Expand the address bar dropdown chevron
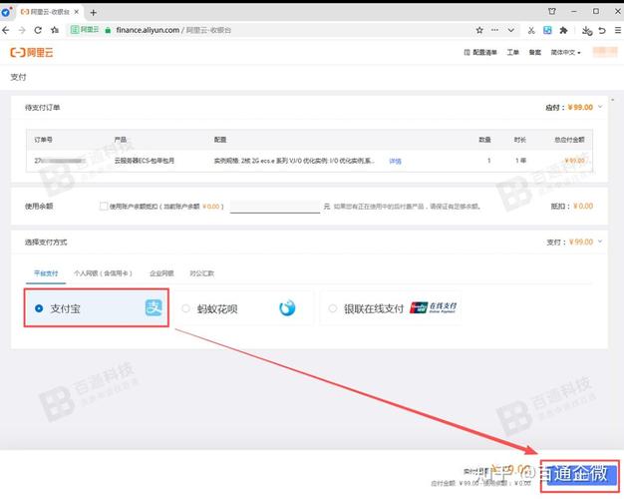Image resolution: width=624 pixels, height=499 pixels. pos(511,30)
